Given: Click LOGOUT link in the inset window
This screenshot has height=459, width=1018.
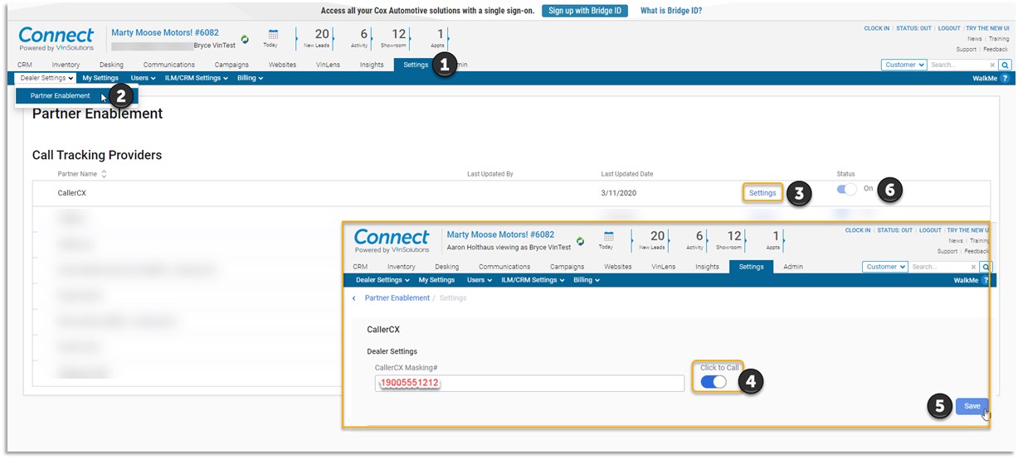Looking at the screenshot, I should [930, 230].
